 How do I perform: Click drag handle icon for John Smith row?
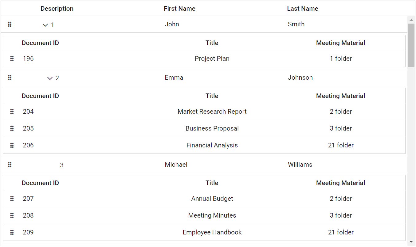[10, 24]
